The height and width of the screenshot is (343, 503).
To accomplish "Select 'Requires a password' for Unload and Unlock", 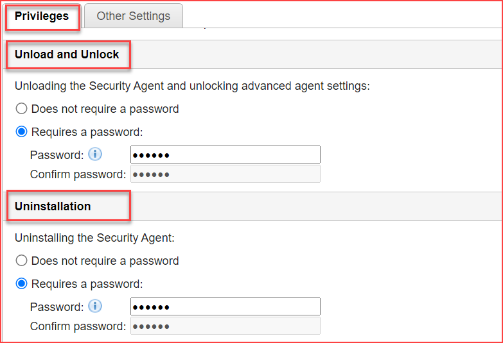I will point(22,132).
